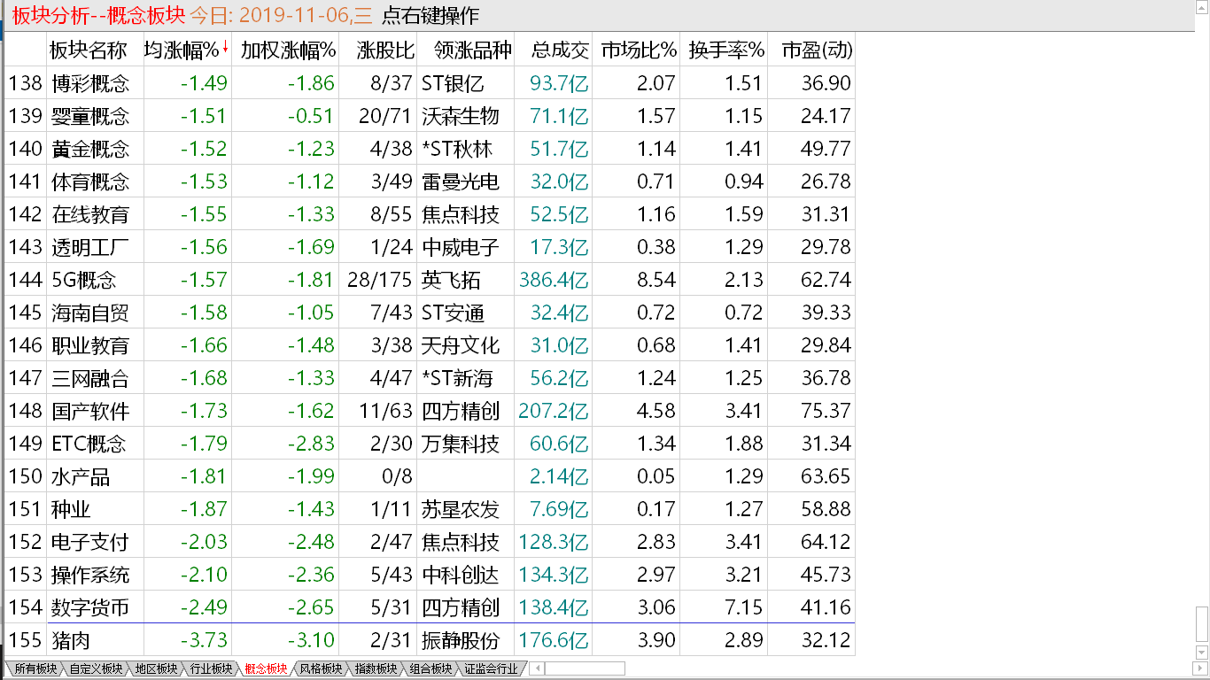Click leading stock 中科创达
Screen dimensions: 1210x680
[x=461, y=575]
